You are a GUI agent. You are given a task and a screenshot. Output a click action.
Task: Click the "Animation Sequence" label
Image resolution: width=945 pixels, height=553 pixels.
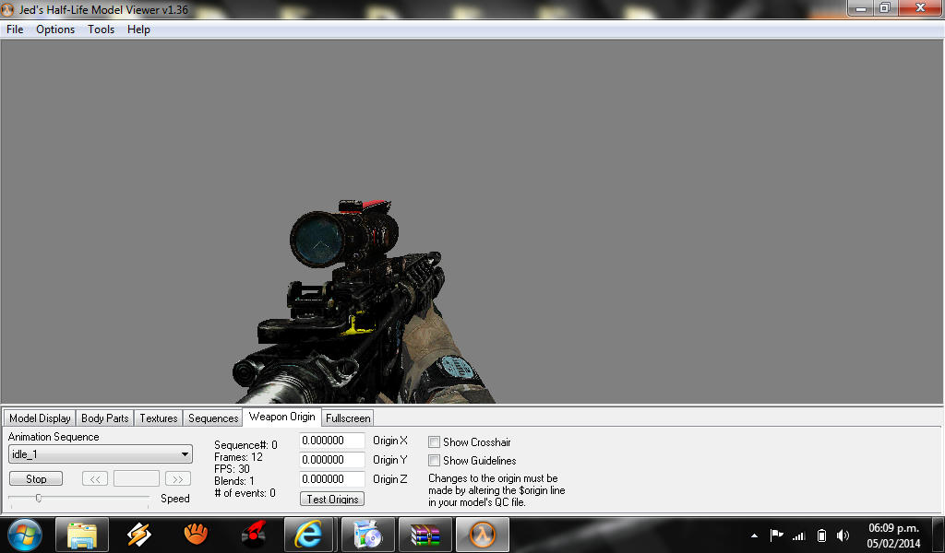(x=54, y=437)
